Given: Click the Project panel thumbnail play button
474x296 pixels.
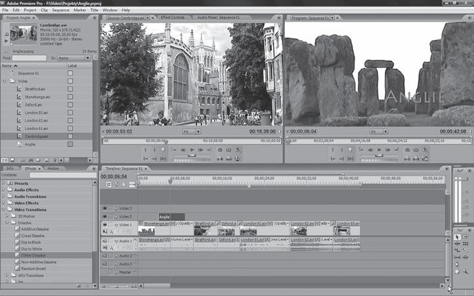Looking at the screenshot, I should click(6, 41).
